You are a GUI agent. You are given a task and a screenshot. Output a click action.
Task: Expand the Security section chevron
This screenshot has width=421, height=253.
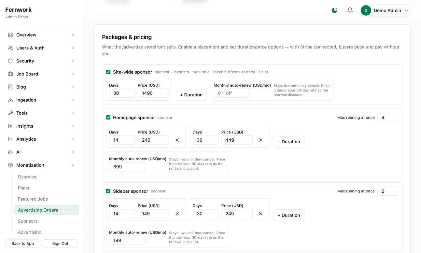click(x=73, y=61)
